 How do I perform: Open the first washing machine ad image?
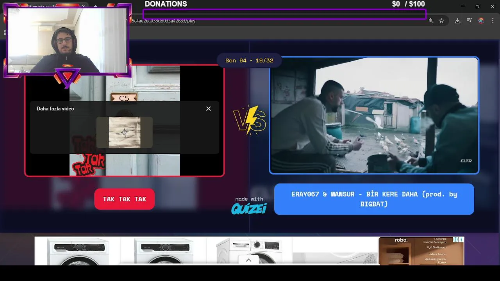[78, 251]
